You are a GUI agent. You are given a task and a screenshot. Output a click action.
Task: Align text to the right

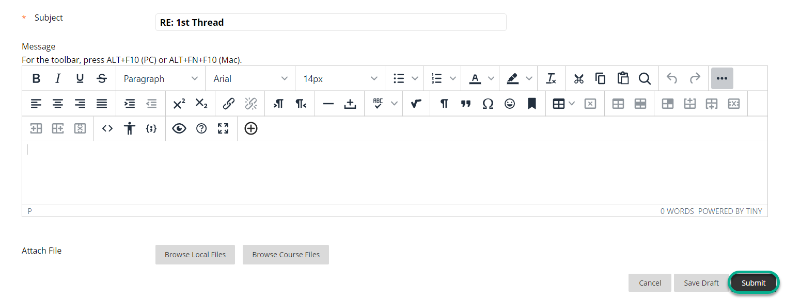80,104
